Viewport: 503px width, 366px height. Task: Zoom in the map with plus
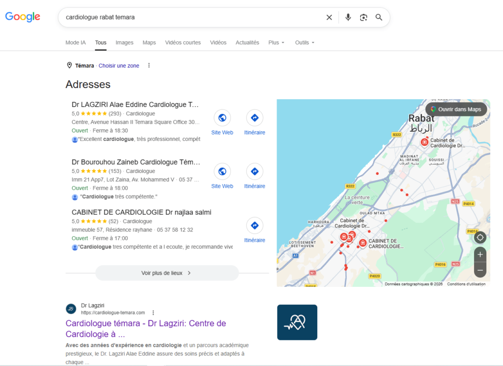480,254
